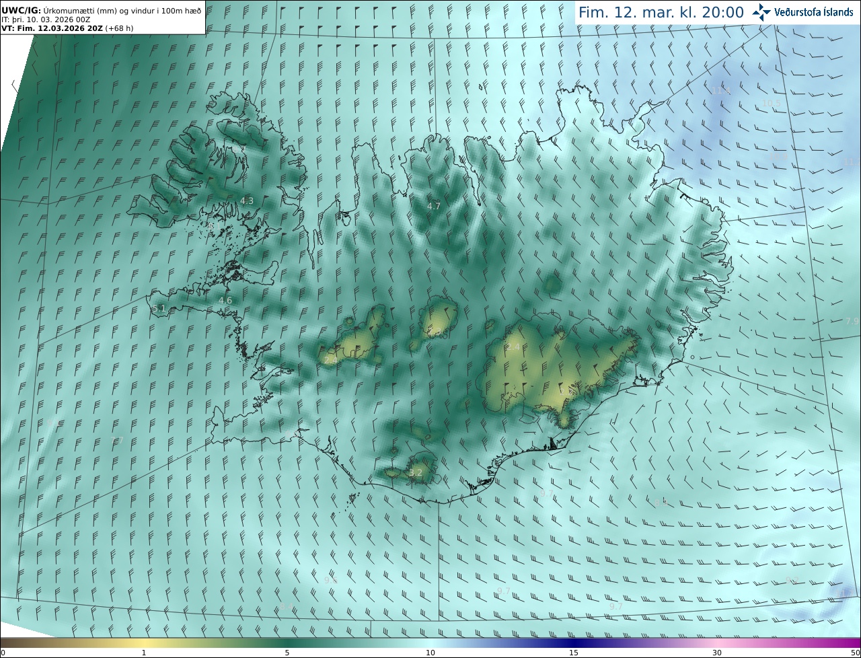Image resolution: width=861 pixels, height=658 pixels.
Task: Click the 'VT: Fim. 12.03.2026 20Z (+68 h)' line
Action: coord(67,28)
